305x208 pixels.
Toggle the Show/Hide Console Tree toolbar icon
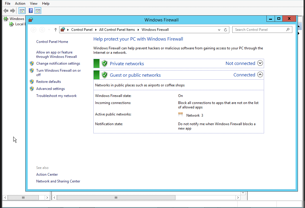point(22,11)
